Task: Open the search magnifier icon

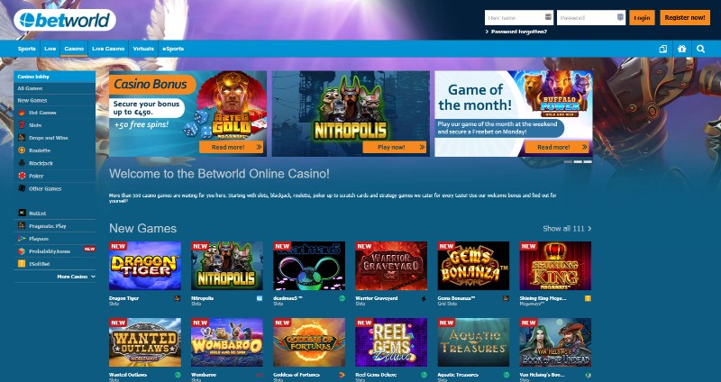Action: coord(700,49)
